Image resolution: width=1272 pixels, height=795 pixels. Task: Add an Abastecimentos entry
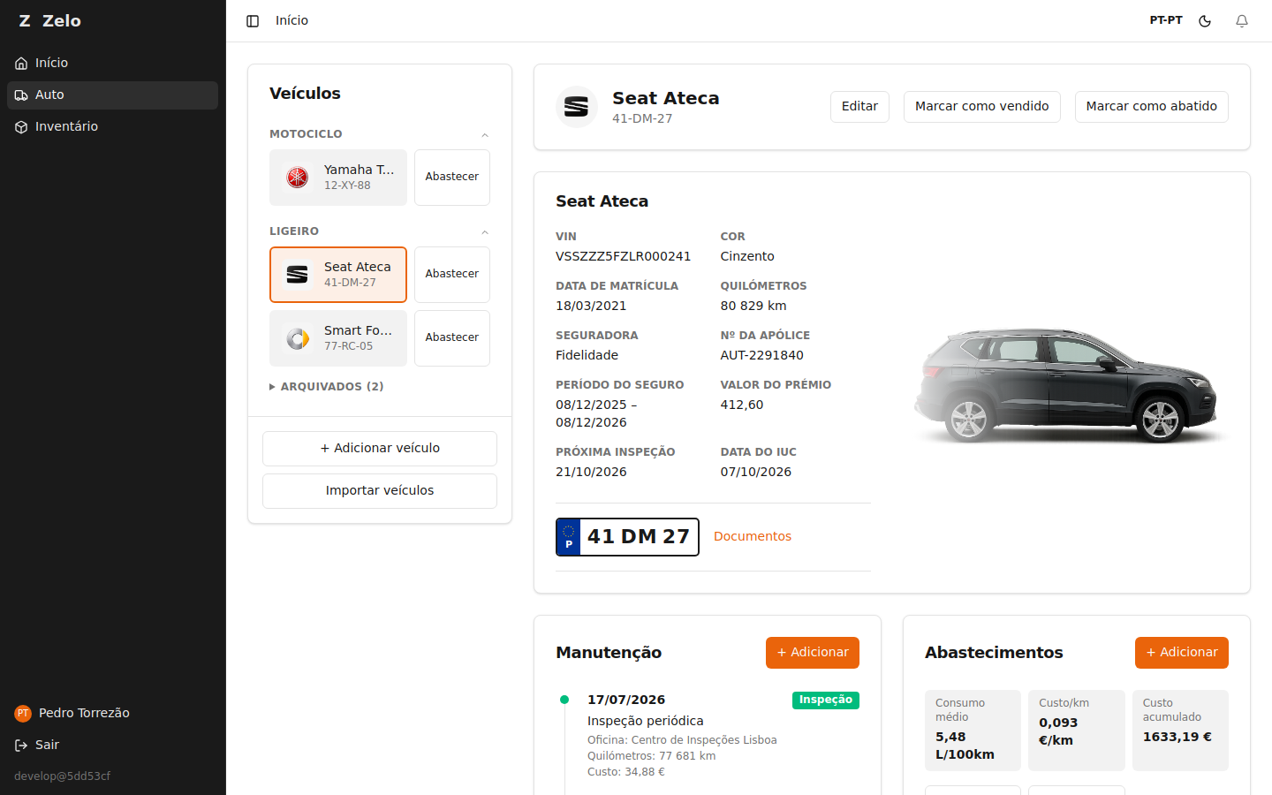tap(1182, 653)
